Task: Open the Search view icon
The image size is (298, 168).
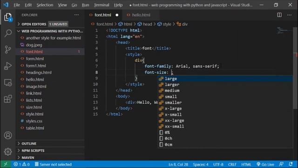Action: pos(8,33)
